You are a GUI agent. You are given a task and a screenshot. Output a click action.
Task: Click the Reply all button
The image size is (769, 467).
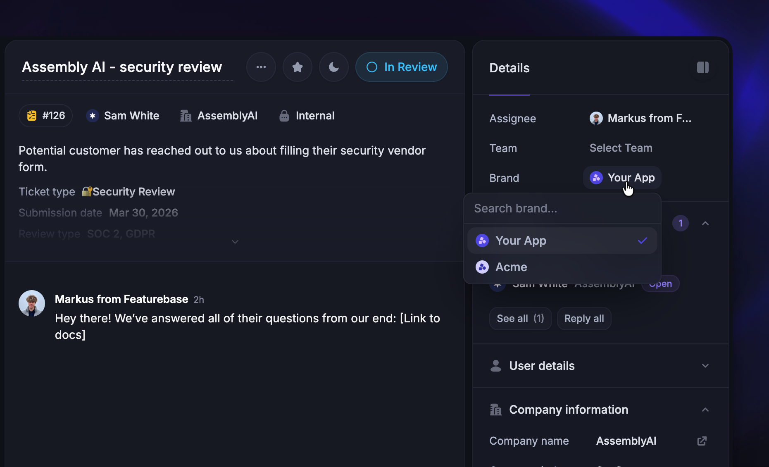(584, 319)
